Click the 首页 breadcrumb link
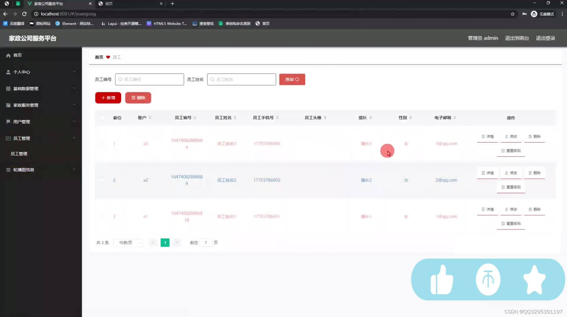The height and width of the screenshot is (317, 567). tap(99, 57)
